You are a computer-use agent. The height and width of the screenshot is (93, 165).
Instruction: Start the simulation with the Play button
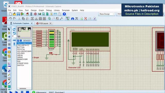11,92
